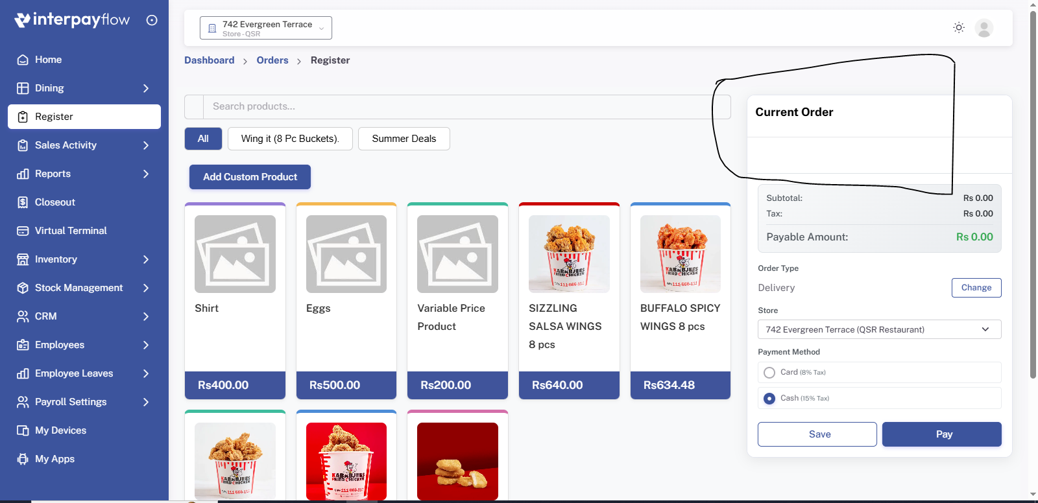Add the Eggs product to order
The image size is (1038, 503).
pyautogui.click(x=346, y=301)
